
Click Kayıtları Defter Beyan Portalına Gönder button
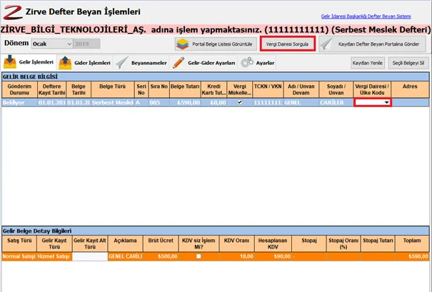[x=373, y=44]
